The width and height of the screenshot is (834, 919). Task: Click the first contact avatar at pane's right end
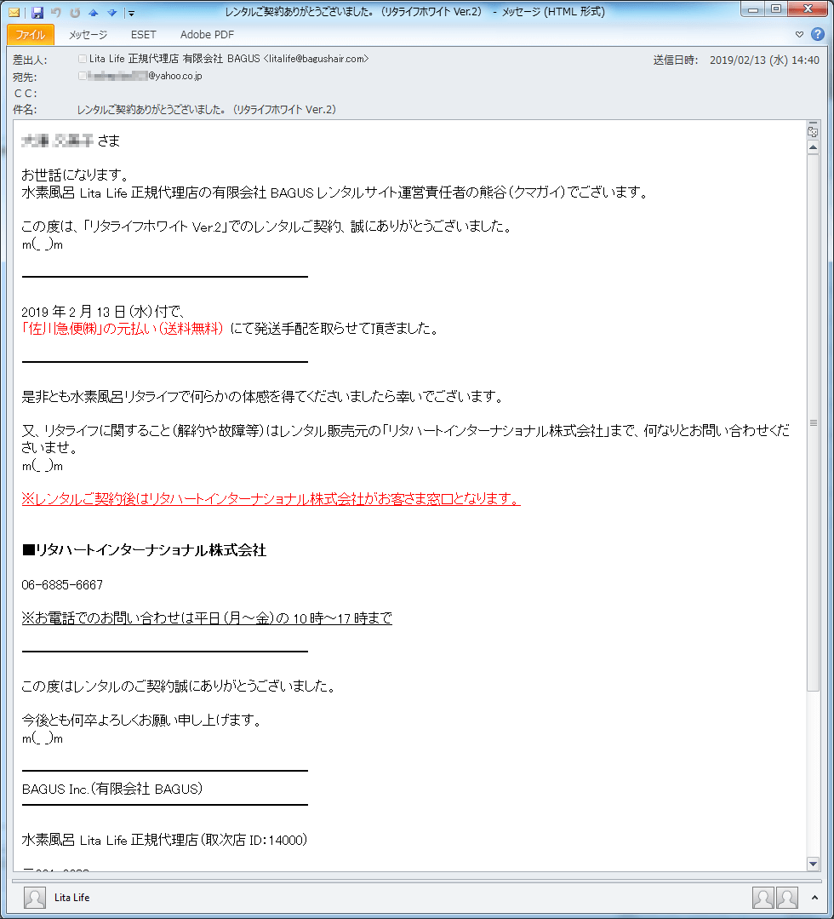[x=763, y=898]
